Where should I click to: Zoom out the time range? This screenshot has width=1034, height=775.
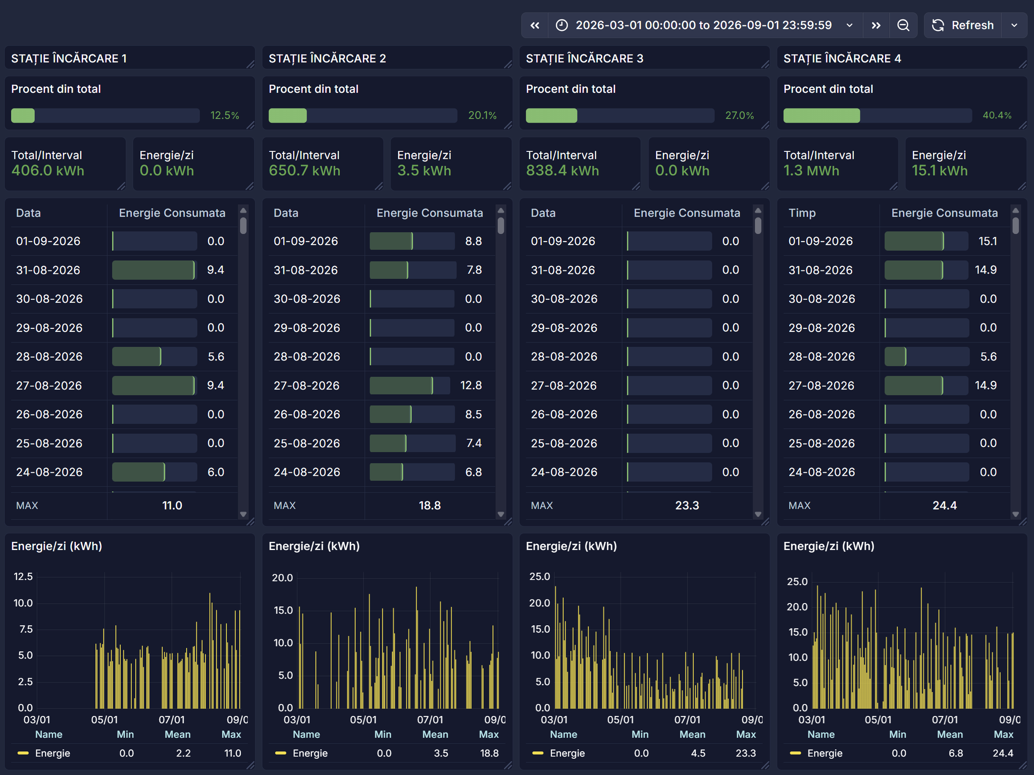[903, 25]
